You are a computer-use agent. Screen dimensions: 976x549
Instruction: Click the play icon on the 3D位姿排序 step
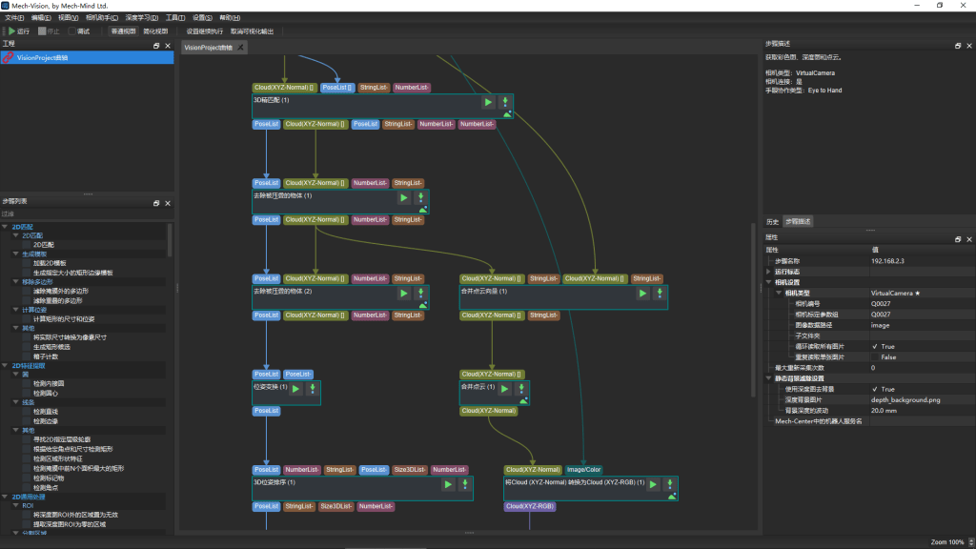[x=448, y=484]
